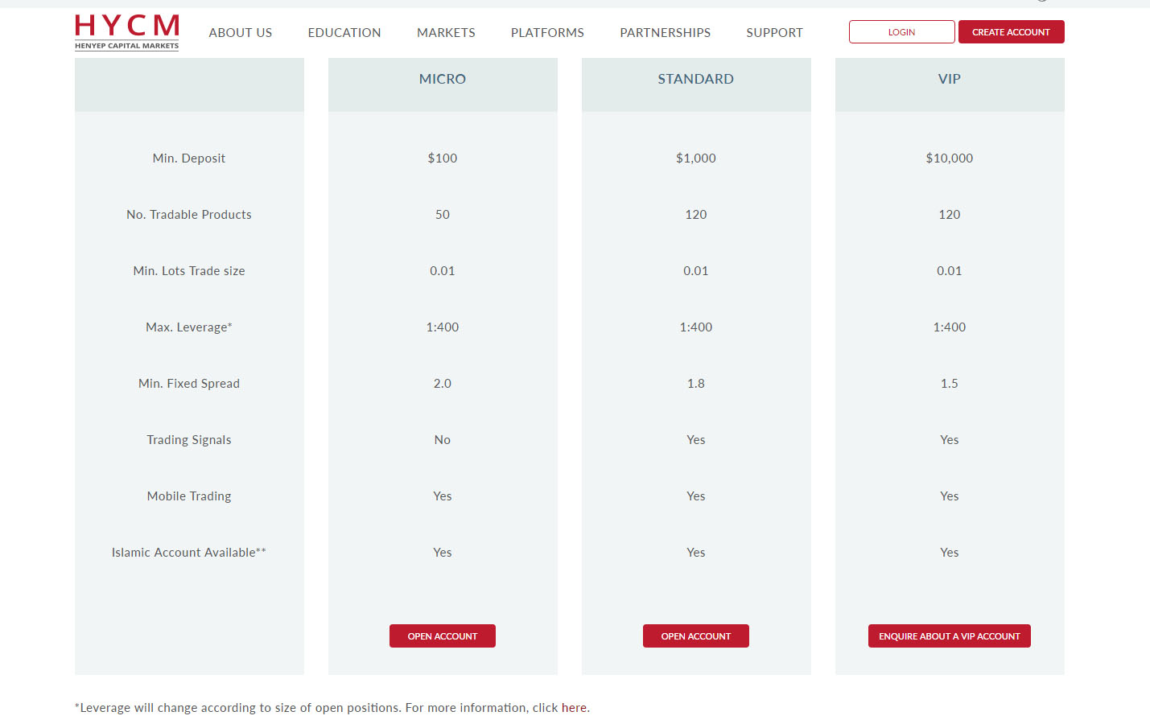Expand the PARTNERSHIPS navigation dropdown
Viewport: 1150px width, 724px height.
click(665, 32)
